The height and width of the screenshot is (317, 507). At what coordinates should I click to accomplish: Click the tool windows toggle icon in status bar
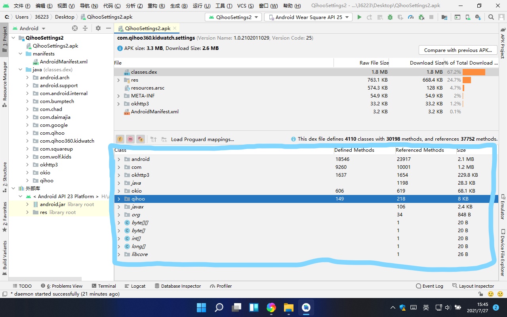pos(4,294)
